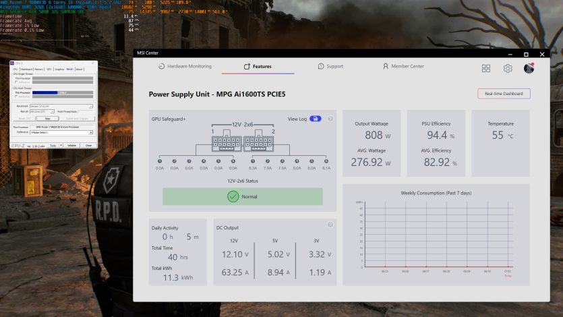Click the 12V voltage reading 12.10 V

click(x=235, y=254)
